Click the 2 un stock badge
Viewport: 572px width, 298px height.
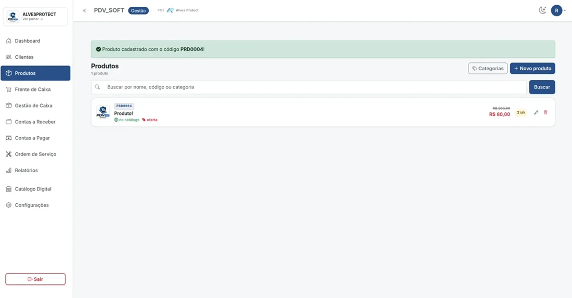[521, 112]
